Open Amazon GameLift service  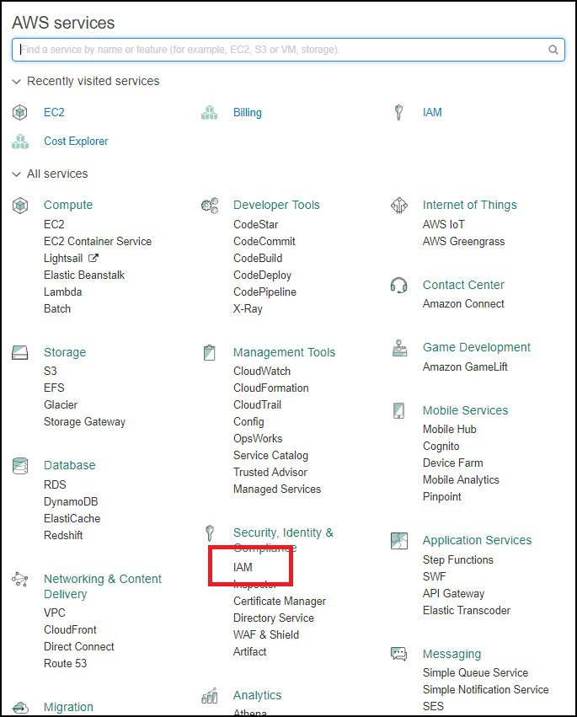(x=465, y=367)
